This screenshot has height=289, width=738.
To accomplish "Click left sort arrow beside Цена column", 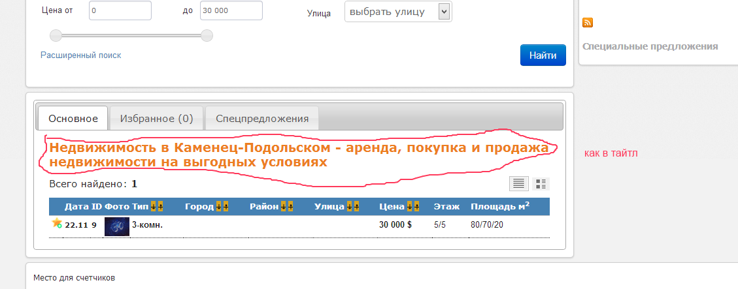I will pyautogui.click(x=409, y=206).
